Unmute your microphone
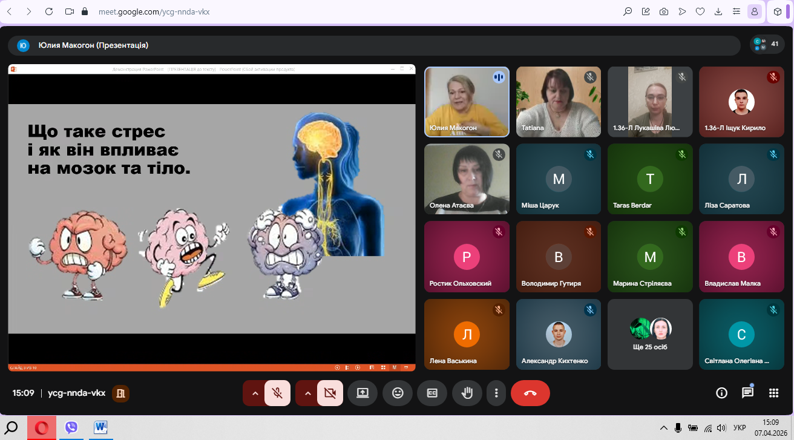 (277, 393)
